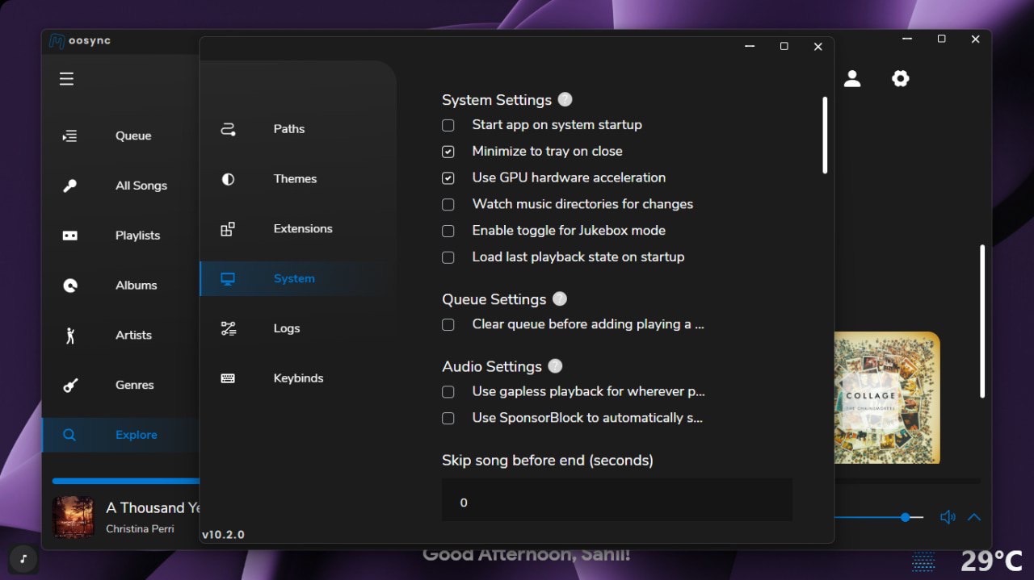Enable Watch music directories for changes
Image resolution: width=1034 pixels, height=580 pixels.
[448, 204]
